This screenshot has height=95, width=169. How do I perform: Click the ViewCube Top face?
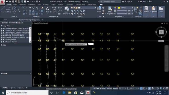coord(161,32)
